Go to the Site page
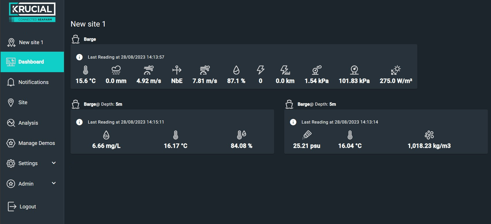This screenshot has width=491, height=224. pyautogui.click(x=32, y=102)
